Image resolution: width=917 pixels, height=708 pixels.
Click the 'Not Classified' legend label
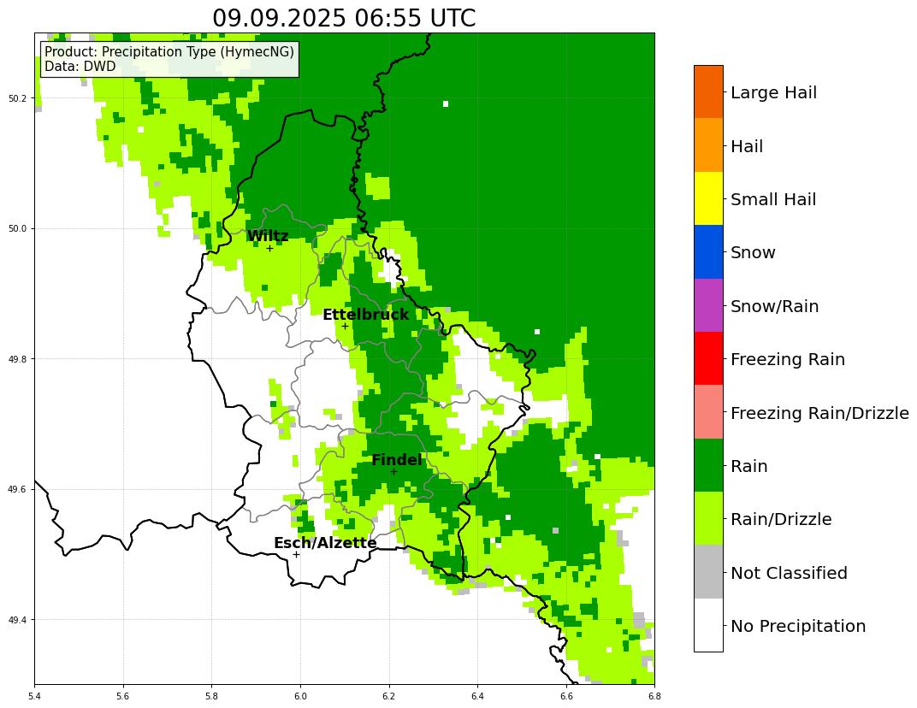pyautogui.click(x=789, y=572)
